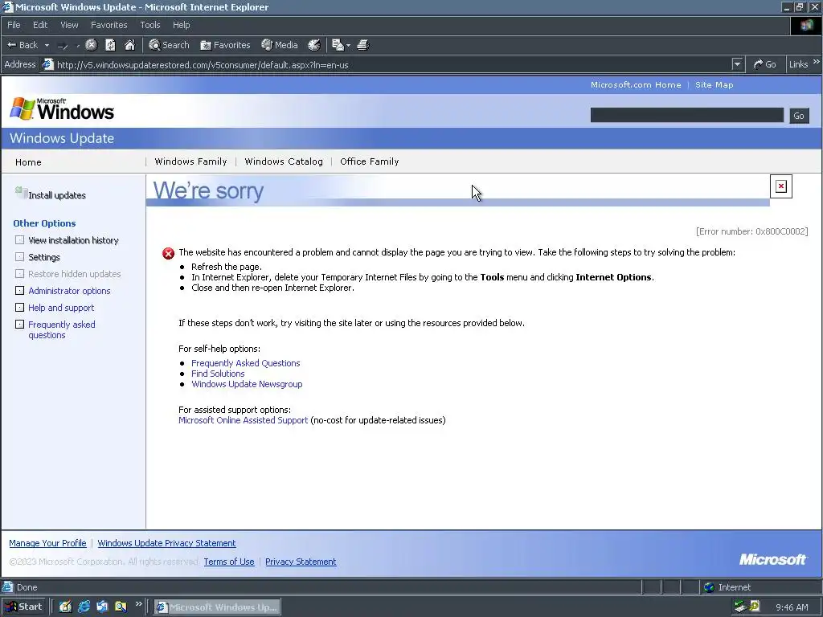Click the broken image icon at top right

[x=781, y=186]
